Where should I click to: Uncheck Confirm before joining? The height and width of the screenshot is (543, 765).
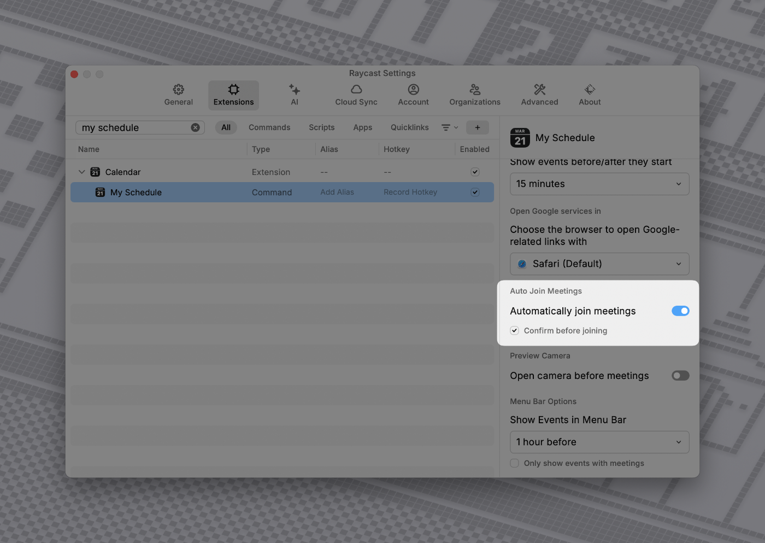coord(514,330)
